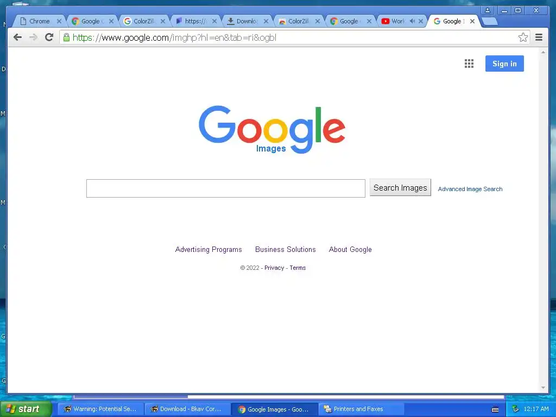Select Google Images taskbar button
This screenshot has width=556, height=417.
tap(274, 409)
